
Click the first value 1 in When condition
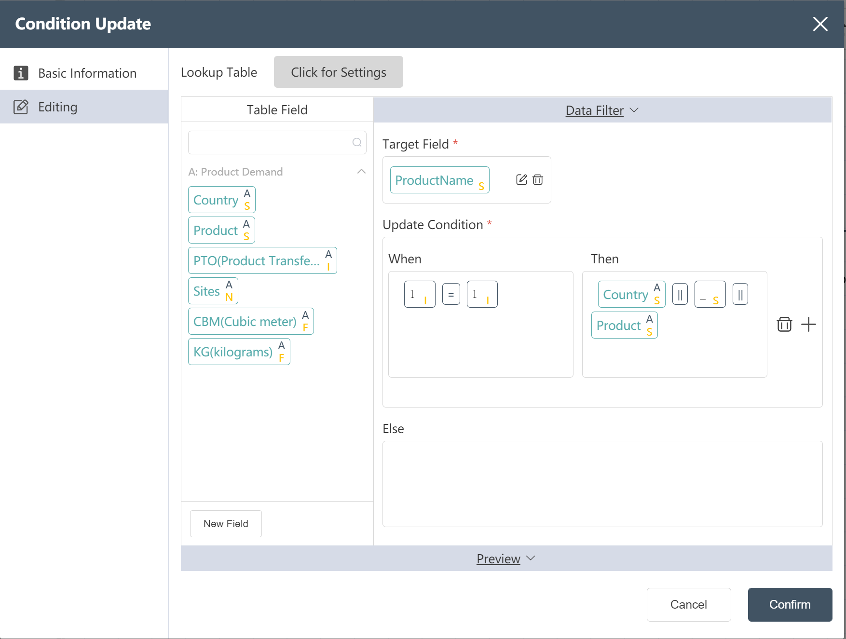coord(420,294)
